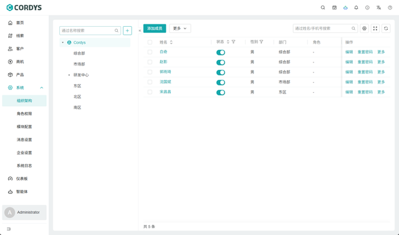
Task: Click the info circle icon in top bar
Action: (x=367, y=7)
